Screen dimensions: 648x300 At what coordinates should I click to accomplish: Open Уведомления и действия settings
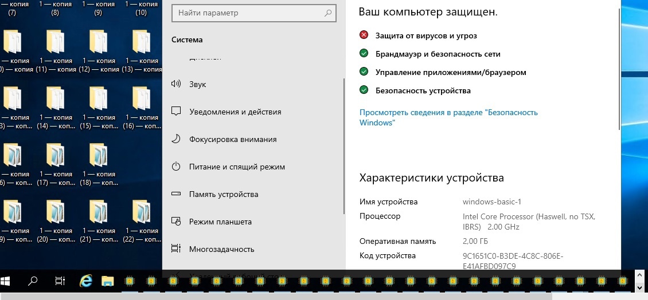(235, 112)
